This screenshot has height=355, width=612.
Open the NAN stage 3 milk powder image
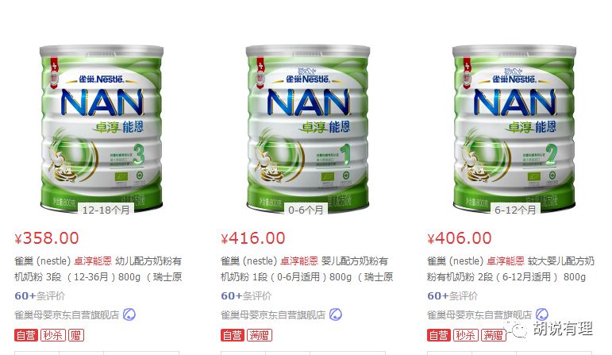pyautogui.click(x=102, y=130)
